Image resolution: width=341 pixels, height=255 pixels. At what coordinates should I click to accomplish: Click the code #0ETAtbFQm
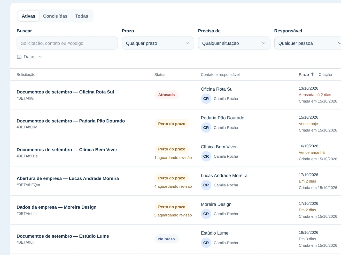[28, 185]
